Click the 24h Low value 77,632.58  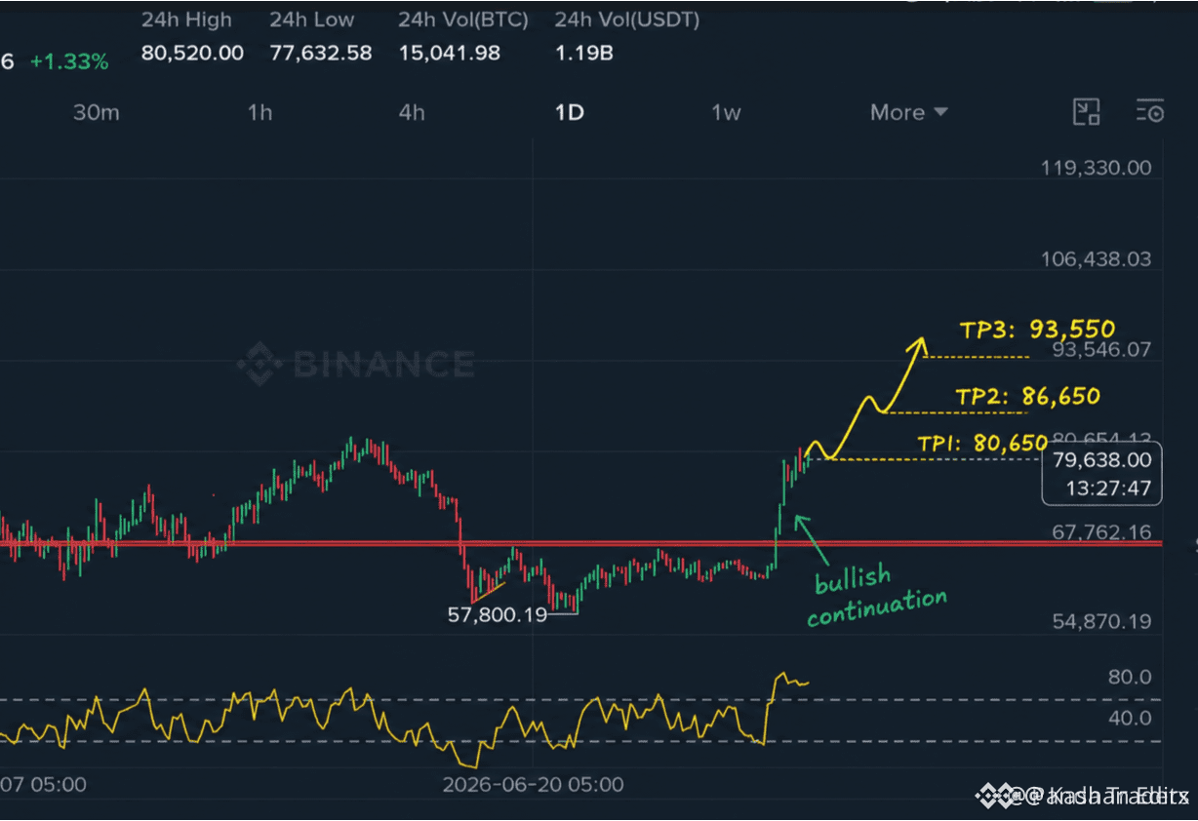(x=321, y=53)
